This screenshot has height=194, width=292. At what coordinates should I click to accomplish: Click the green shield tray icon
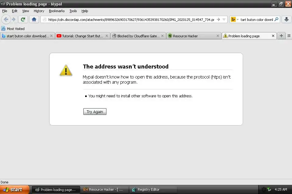(269, 189)
